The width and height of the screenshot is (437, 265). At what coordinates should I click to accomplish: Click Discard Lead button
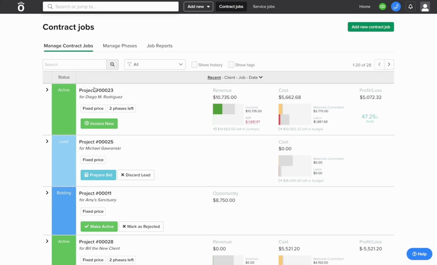point(136,175)
